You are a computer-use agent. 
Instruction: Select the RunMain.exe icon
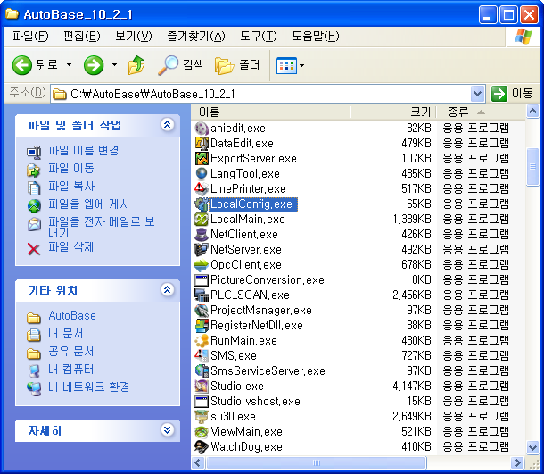[x=202, y=341]
